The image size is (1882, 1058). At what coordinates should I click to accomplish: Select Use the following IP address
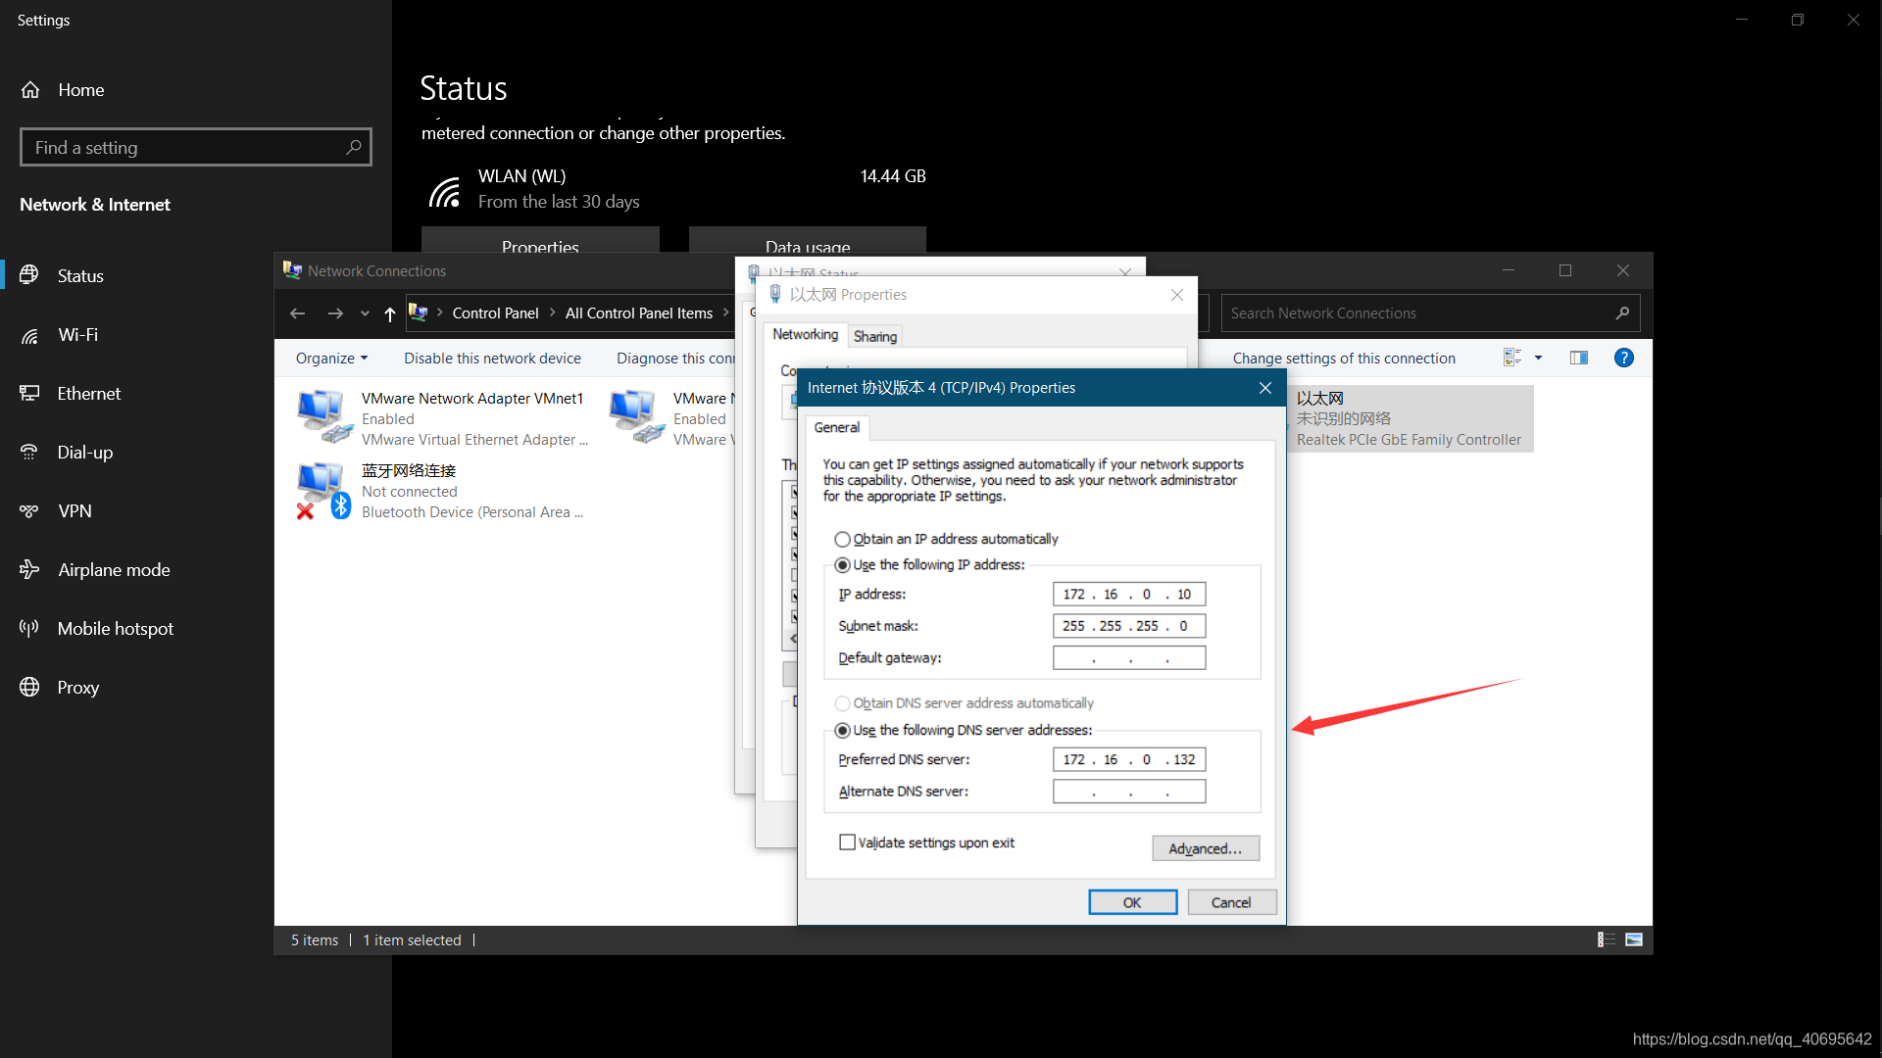842,565
